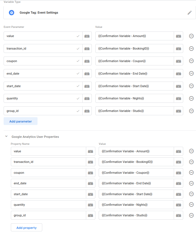This screenshot has width=196, height=235.
Task: Remove the value user property row
Action: point(191,151)
